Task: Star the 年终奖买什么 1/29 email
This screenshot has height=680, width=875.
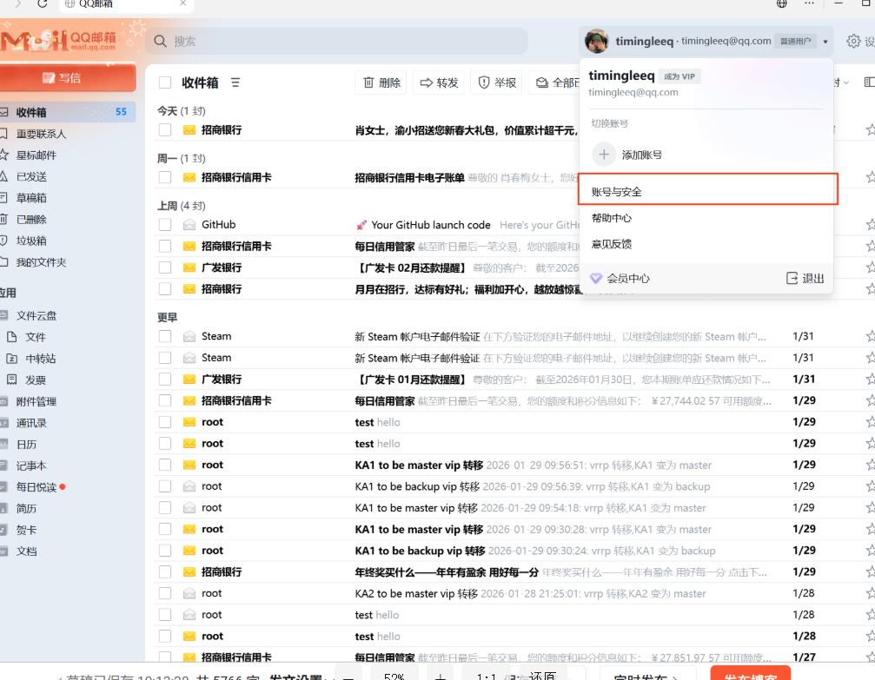Action: coord(870,571)
